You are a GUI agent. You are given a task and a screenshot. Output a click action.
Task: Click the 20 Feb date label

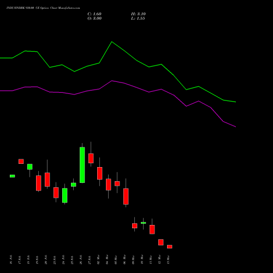pyautogui.click(x=46, y=259)
